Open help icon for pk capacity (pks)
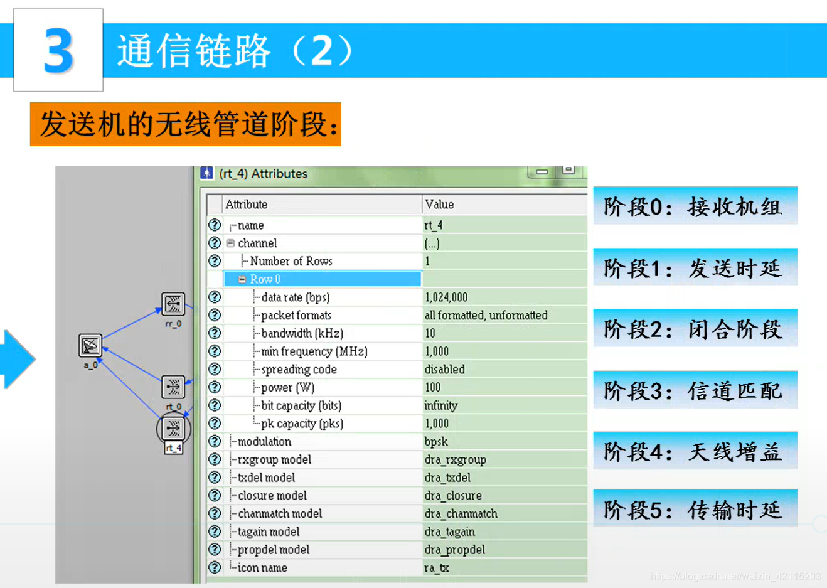 (x=215, y=423)
